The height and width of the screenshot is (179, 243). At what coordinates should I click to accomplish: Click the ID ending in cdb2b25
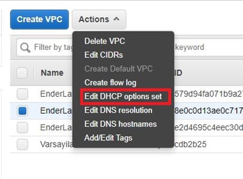tap(190, 144)
